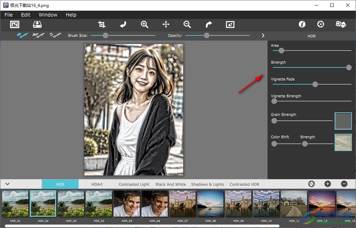Add preset with the plus icon

coord(328,184)
